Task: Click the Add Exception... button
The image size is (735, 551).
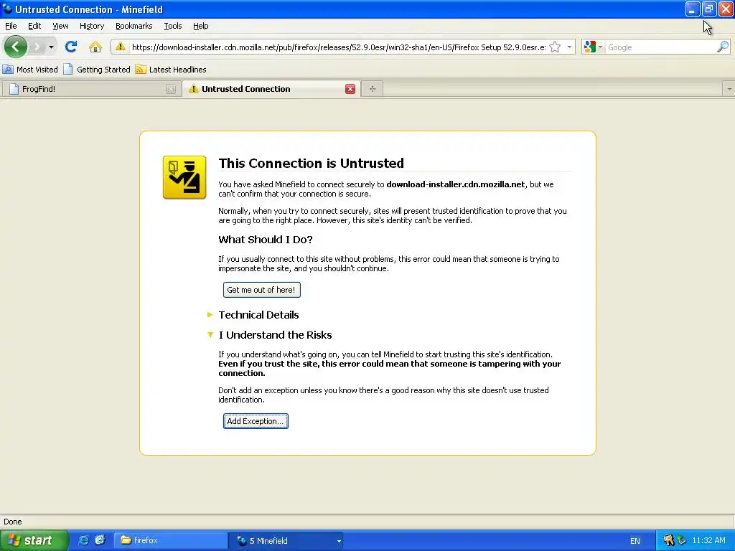Action: (x=256, y=420)
